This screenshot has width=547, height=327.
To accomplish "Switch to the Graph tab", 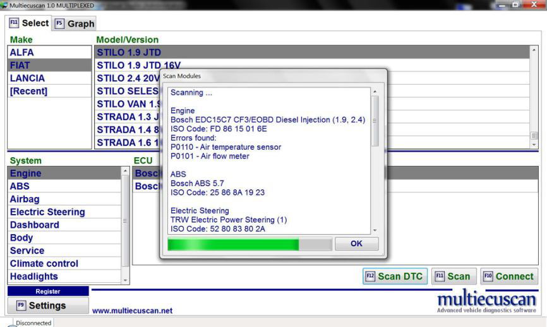I will 75,24.
